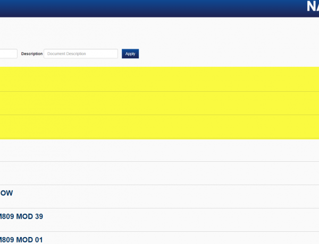Click the Apply button
319x244 pixels.
(x=130, y=54)
